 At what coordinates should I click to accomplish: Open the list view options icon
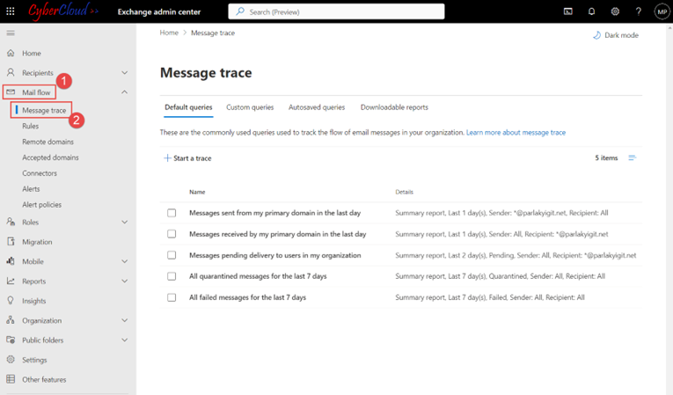point(632,158)
